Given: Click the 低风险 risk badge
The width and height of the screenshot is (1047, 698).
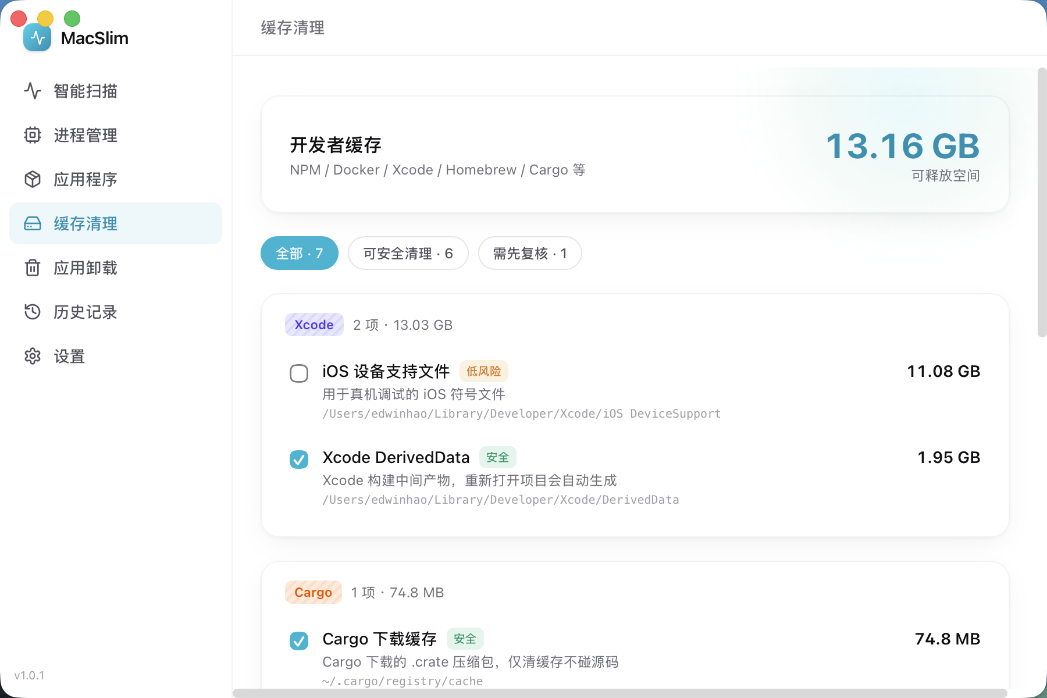Looking at the screenshot, I should [484, 371].
